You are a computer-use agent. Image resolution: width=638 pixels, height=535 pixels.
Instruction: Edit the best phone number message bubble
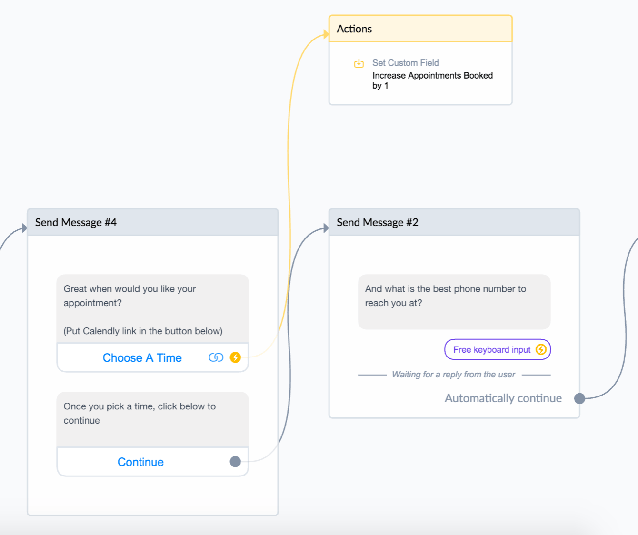pos(454,302)
